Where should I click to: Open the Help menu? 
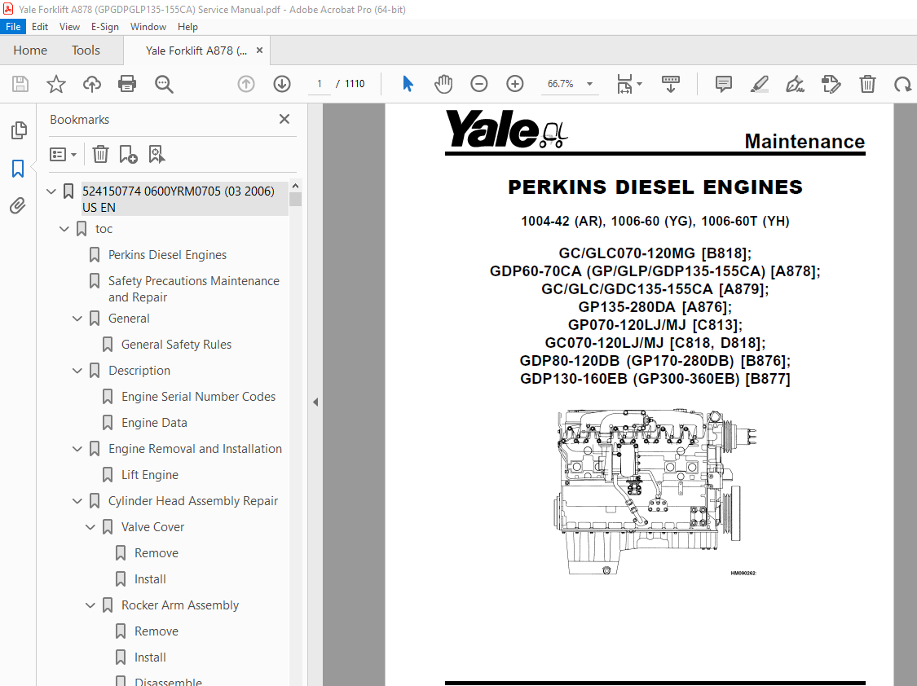click(187, 27)
